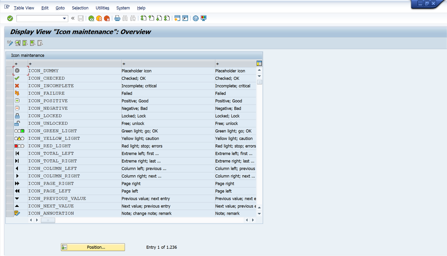This screenshot has width=447, height=256.
Task: Click ICON_POSITIVE name cell
Action: 75,101
